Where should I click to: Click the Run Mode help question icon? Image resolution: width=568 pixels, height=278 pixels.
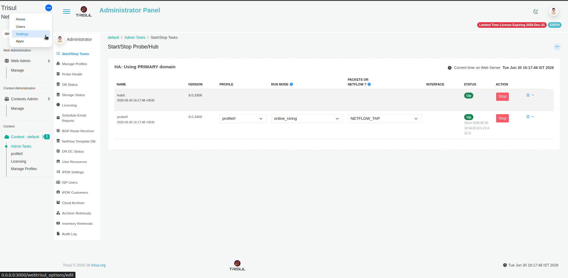[x=291, y=84]
